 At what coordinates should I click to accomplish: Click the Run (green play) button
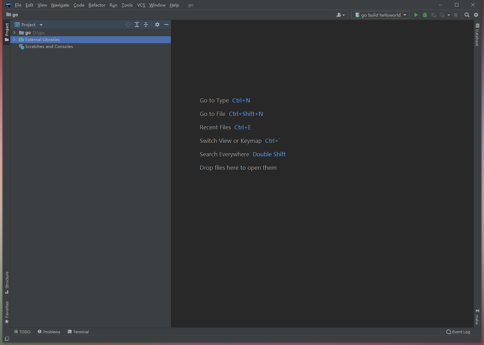click(416, 15)
